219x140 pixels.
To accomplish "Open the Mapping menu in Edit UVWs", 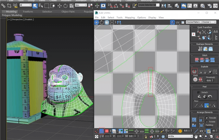I will (x=130, y=17).
